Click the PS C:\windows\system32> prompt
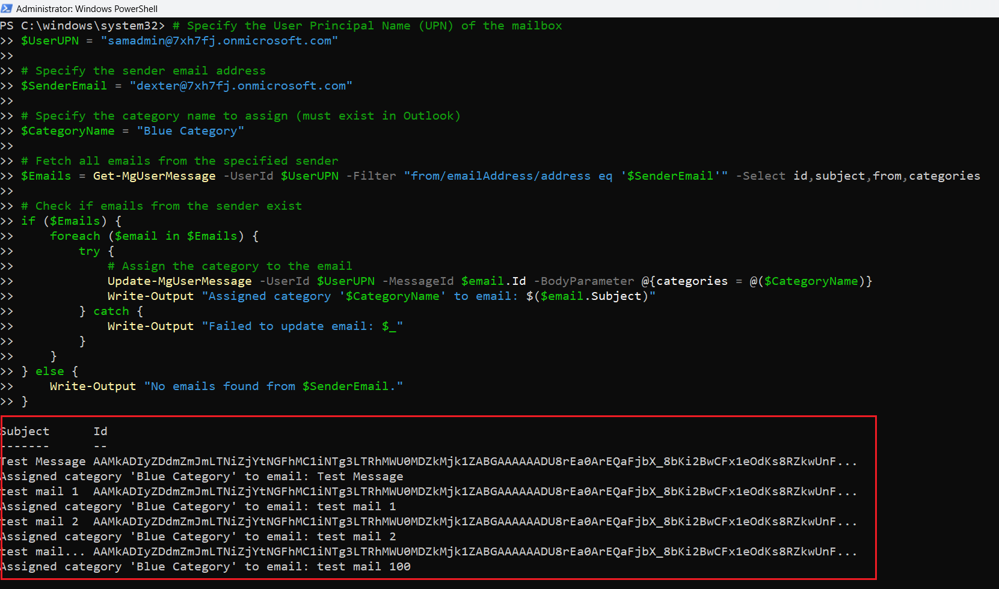This screenshot has height=589, width=999. [82, 26]
